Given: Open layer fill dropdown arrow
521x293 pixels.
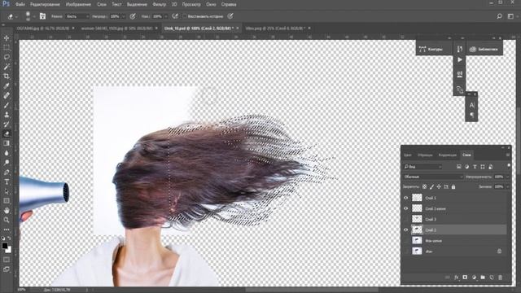Looking at the screenshot, I should coord(507,186).
